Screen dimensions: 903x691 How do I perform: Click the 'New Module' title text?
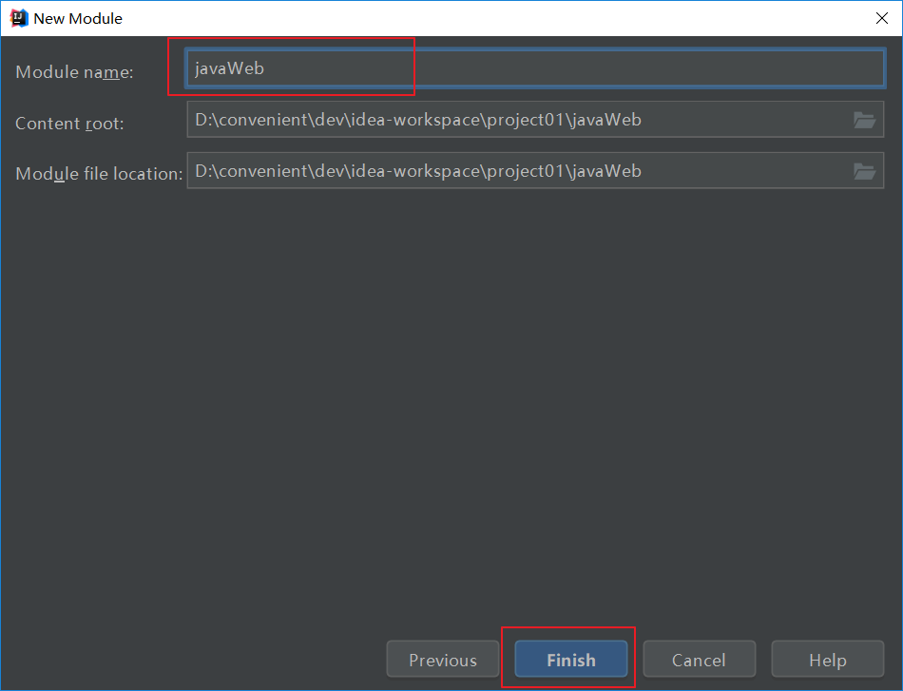(x=78, y=18)
